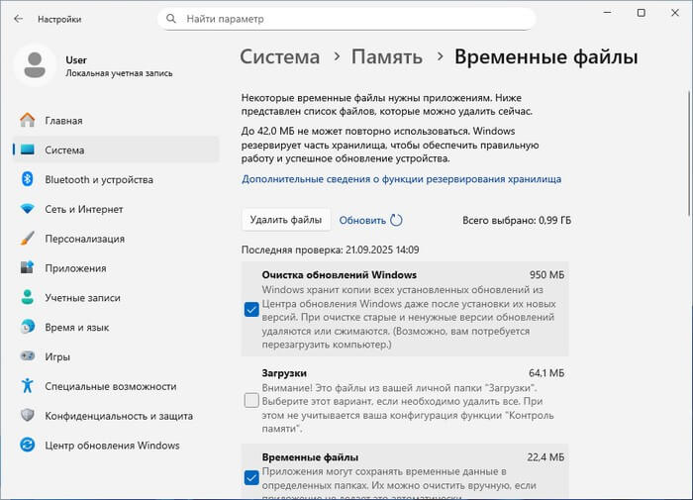Minimize the Settings window

[x=608, y=13]
